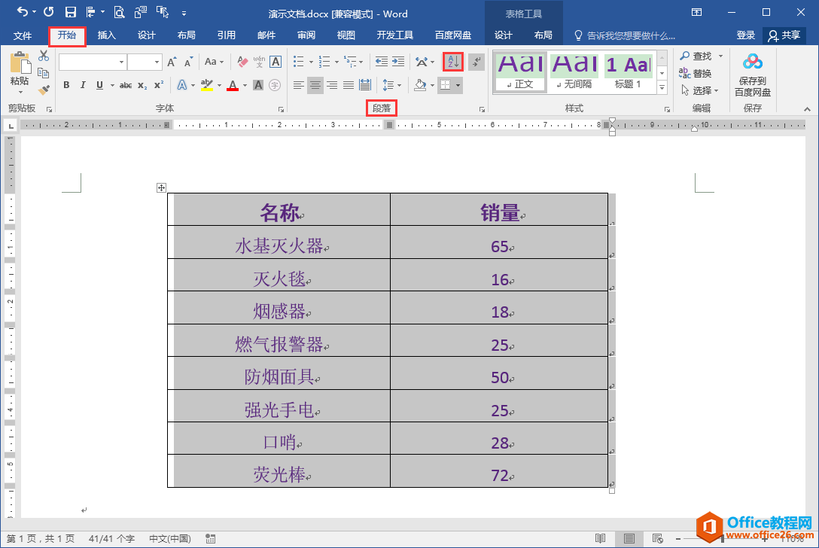
Task: Open borders dropdown arrow
Action: click(x=458, y=85)
